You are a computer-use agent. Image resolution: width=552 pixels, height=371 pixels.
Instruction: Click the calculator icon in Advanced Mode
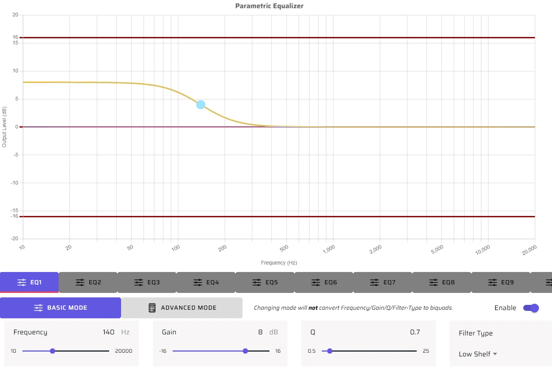152,308
